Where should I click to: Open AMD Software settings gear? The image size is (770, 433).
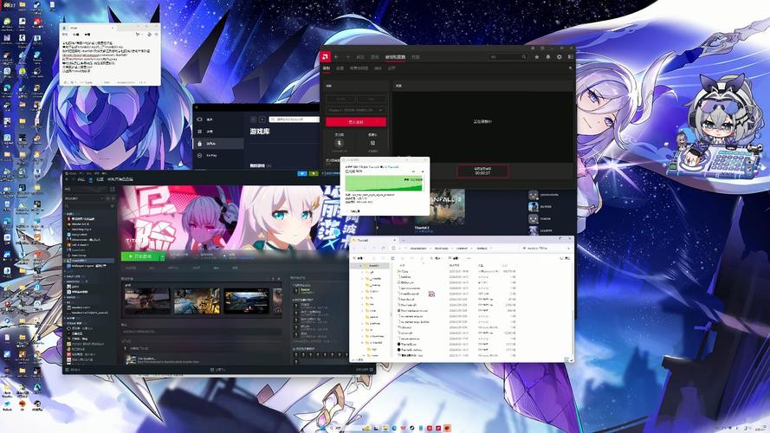560,57
